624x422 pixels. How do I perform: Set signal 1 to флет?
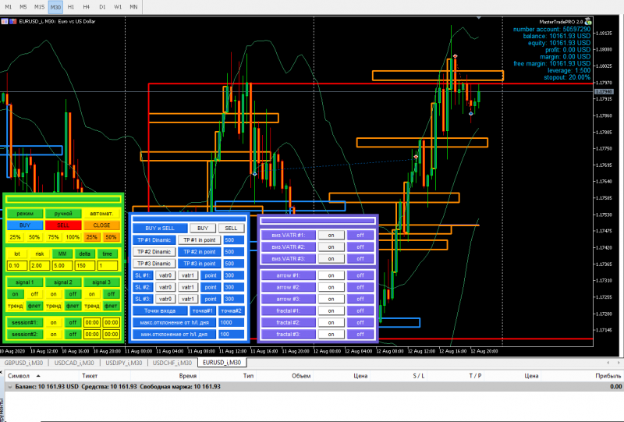click(34, 306)
